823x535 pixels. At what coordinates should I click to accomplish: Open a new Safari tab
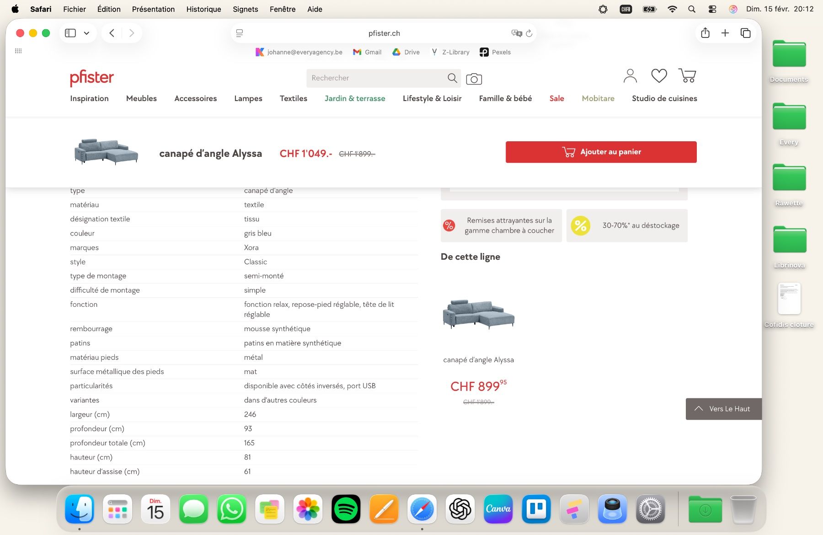click(725, 33)
